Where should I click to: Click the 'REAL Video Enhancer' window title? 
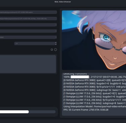tap(63, 2)
